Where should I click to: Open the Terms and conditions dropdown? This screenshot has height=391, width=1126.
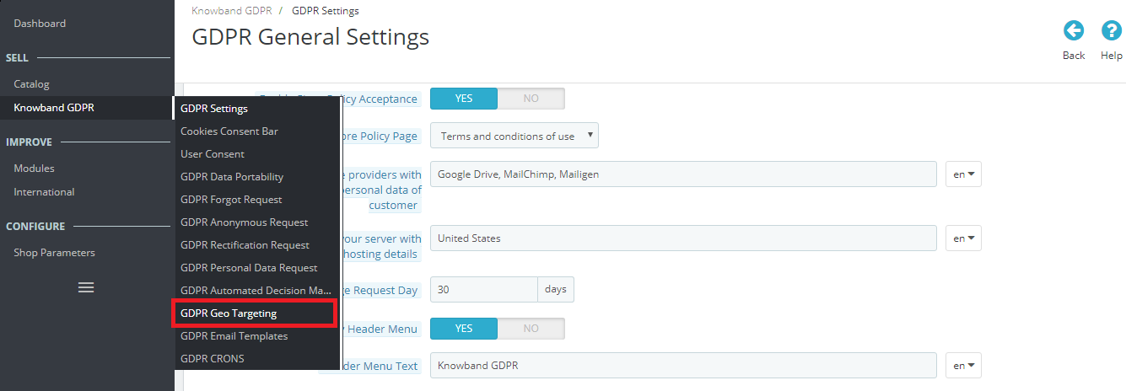(x=515, y=136)
